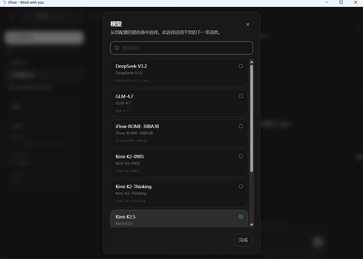Click the DeepSeek-V3.2 model title
The image size is (363, 259).
tap(131, 66)
